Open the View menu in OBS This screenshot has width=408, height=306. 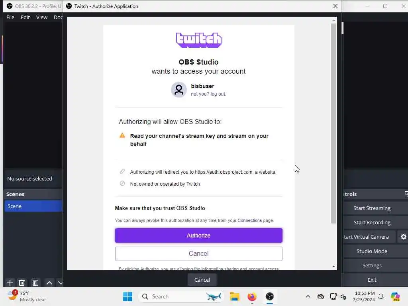[x=41, y=17]
